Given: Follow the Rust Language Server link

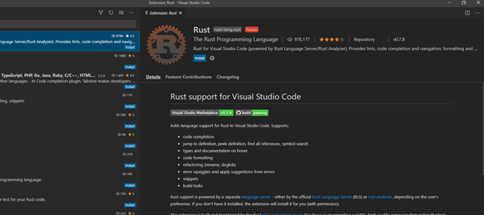Looking at the screenshot, I should [x=332, y=197].
